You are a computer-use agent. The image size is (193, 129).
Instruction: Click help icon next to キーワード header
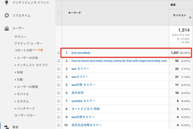(84, 13)
